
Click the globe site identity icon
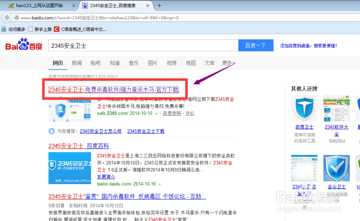pos(17,18)
